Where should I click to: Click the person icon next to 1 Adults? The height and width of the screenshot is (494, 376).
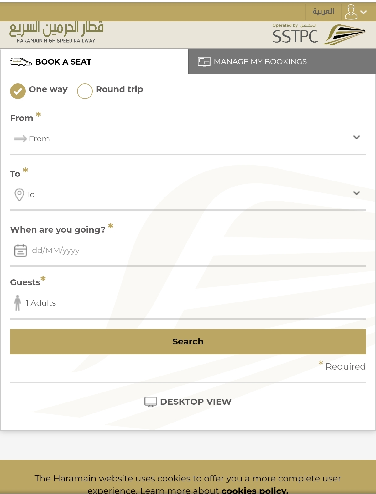pyautogui.click(x=18, y=303)
